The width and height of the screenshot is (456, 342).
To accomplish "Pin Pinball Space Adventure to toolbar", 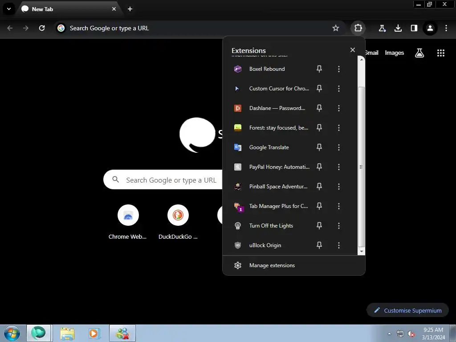I will coord(319,187).
